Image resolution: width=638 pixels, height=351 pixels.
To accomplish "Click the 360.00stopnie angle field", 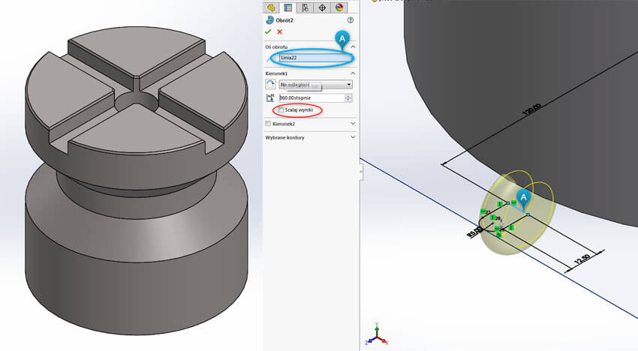I will coord(311,98).
